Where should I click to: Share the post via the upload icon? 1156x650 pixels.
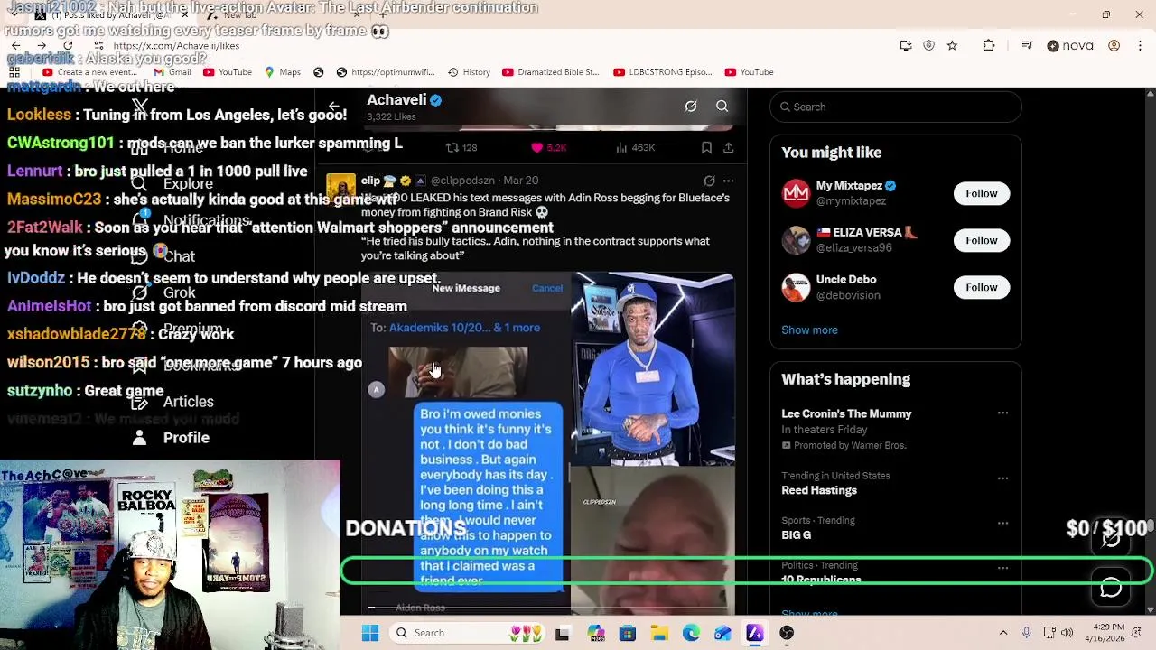click(x=728, y=147)
